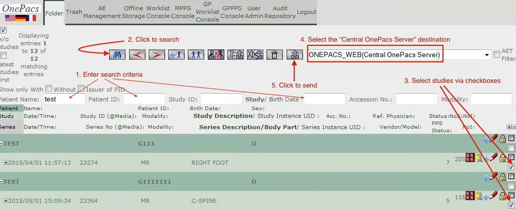This screenshot has width=516, height=210.
Task: Click the send to destination icon
Action: pyautogui.click(x=295, y=55)
